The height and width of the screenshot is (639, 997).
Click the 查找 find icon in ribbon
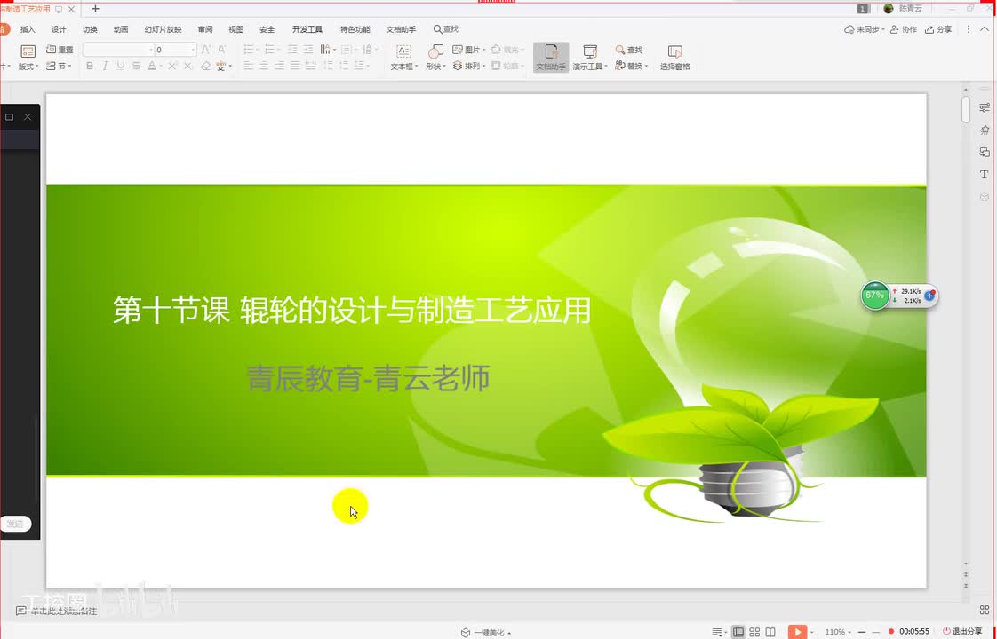click(x=629, y=50)
